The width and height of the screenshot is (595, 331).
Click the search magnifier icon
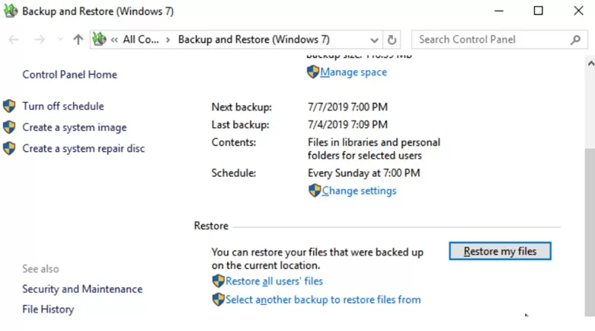(x=576, y=40)
